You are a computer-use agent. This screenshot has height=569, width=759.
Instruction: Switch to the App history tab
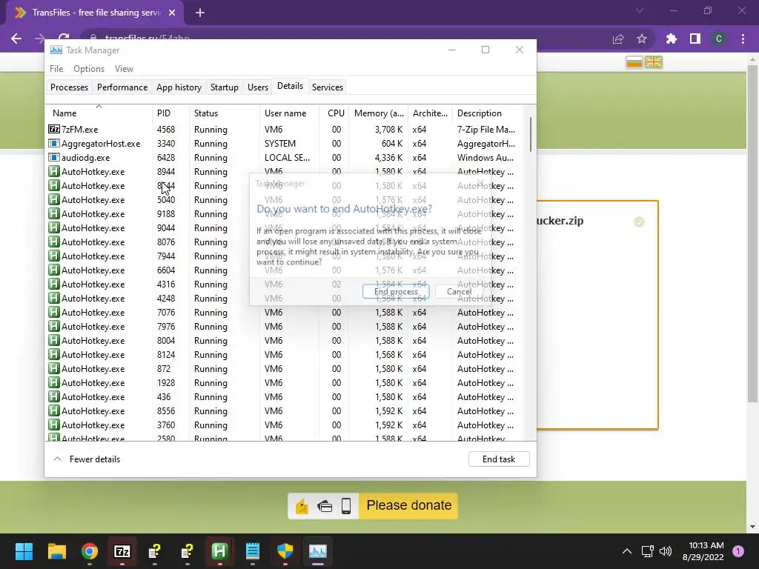pos(179,87)
